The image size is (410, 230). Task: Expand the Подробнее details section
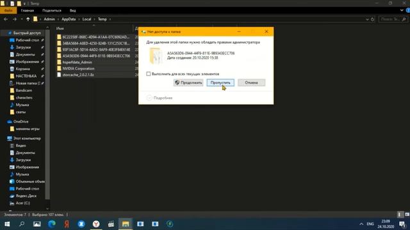160,98
